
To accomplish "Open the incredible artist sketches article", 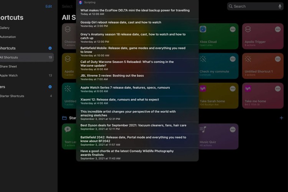I will 137,115.
